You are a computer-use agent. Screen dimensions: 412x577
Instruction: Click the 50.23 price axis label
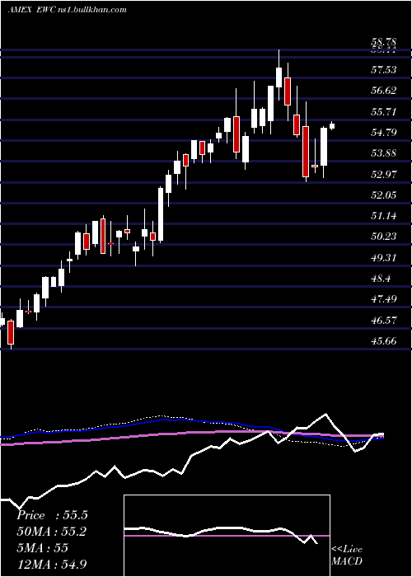384,236
